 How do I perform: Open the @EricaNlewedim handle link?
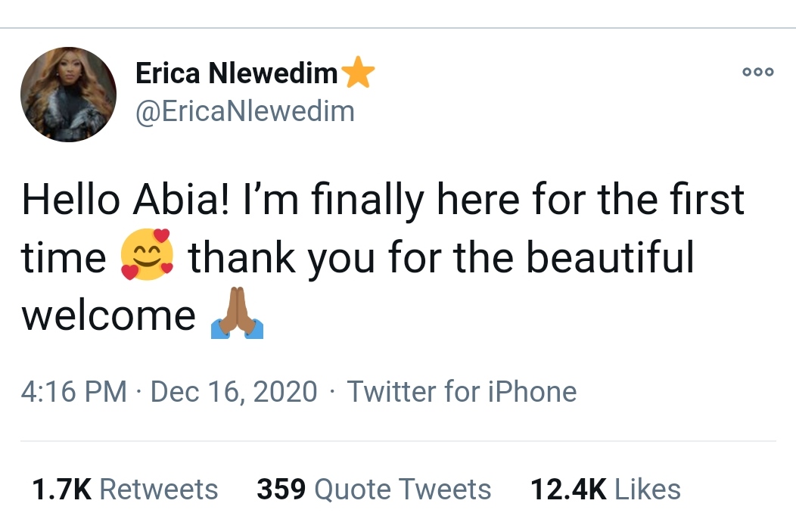click(x=244, y=111)
